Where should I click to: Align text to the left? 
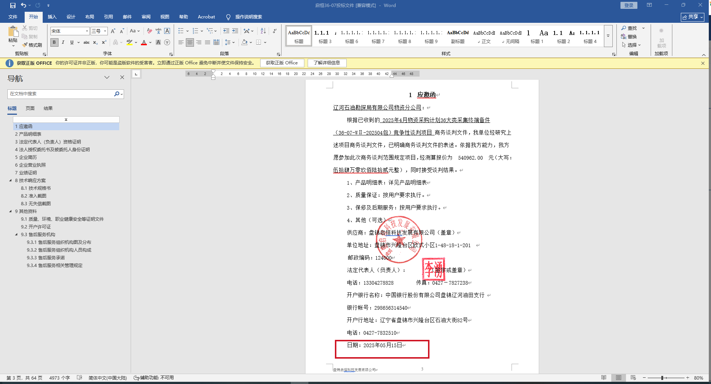tap(181, 43)
